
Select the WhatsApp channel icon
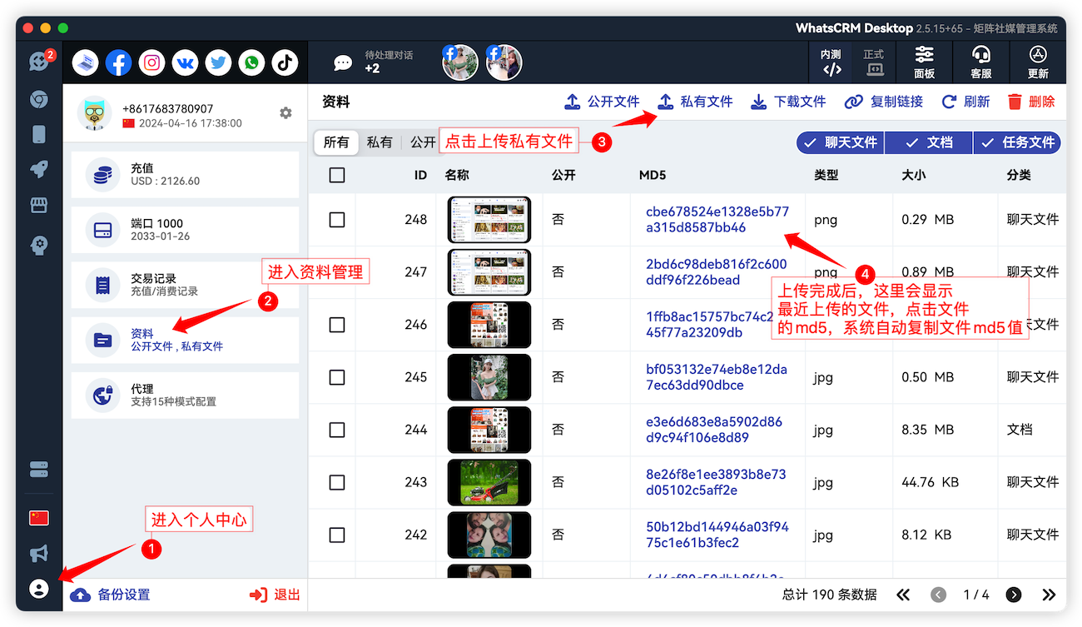pyautogui.click(x=251, y=62)
